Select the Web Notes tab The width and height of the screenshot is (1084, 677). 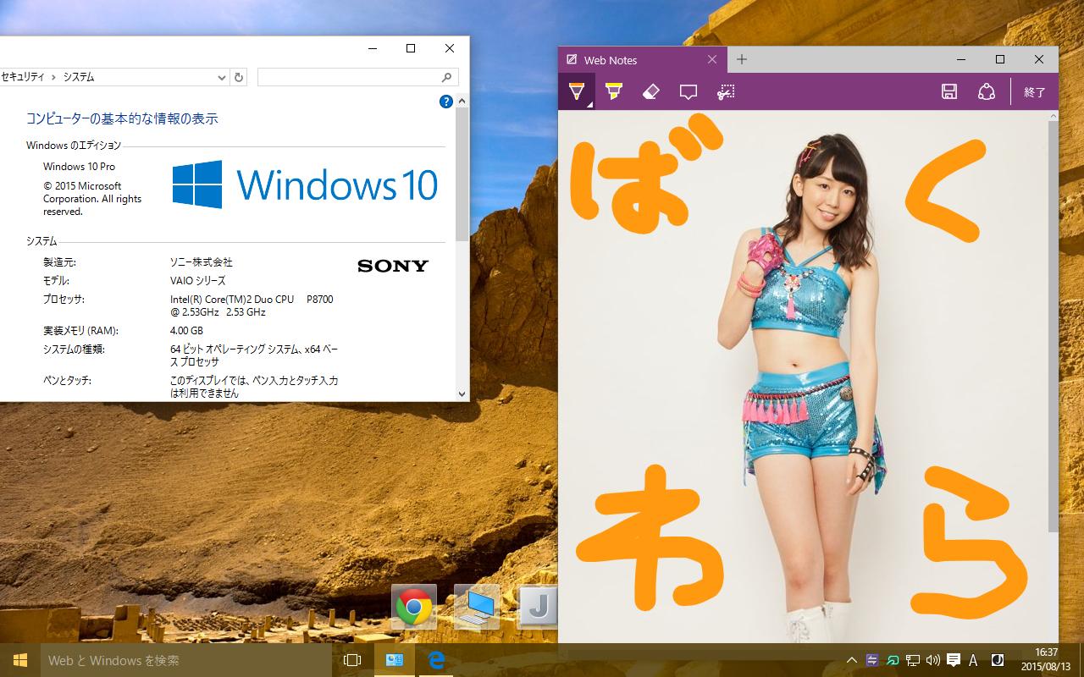(x=641, y=59)
